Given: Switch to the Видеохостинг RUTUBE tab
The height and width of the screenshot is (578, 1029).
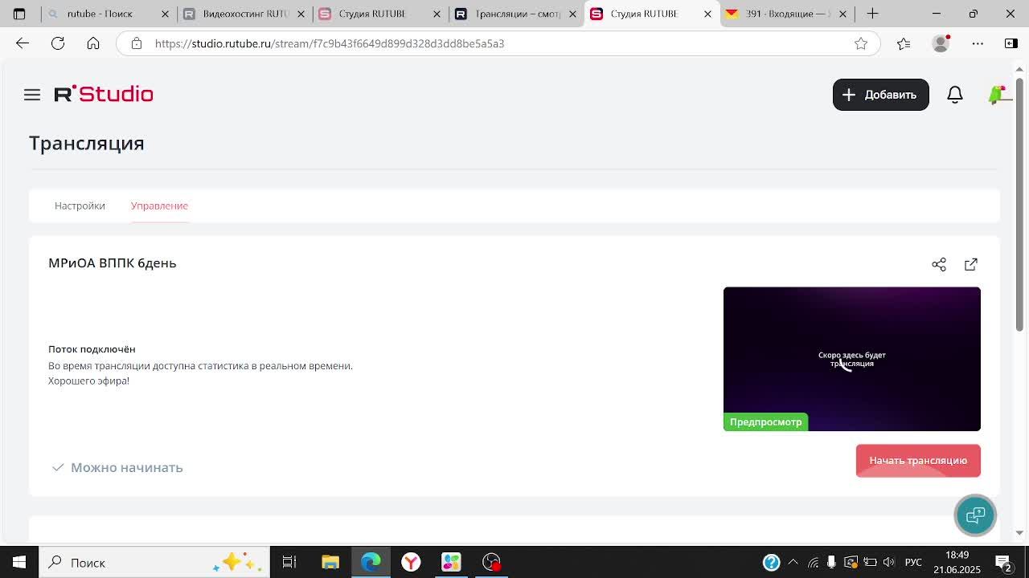Looking at the screenshot, I should [236, 14].
